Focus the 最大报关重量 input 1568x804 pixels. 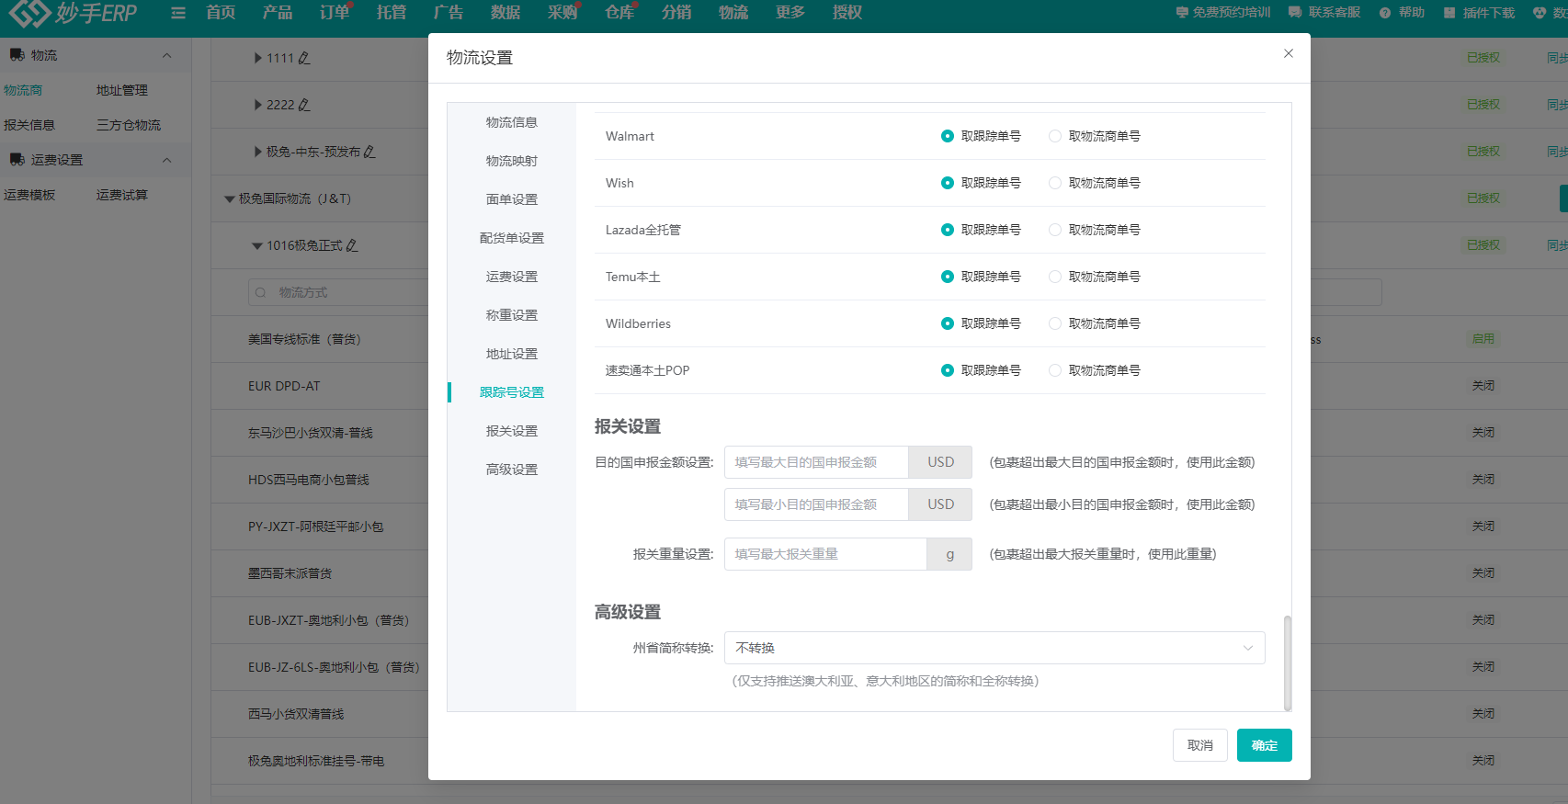coord(825,554)
